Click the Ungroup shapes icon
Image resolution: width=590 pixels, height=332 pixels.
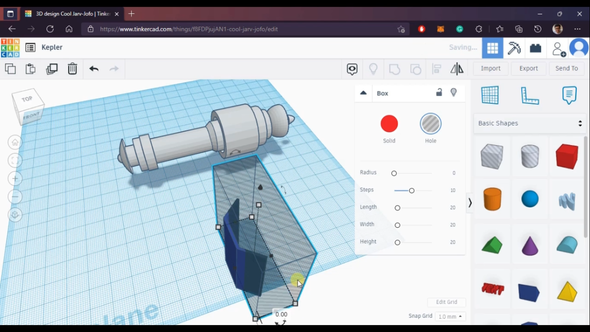click(416, 69)
